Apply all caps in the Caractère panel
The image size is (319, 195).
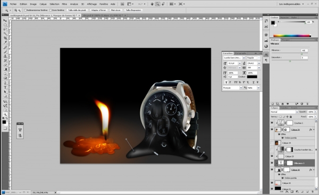point(236,82)
